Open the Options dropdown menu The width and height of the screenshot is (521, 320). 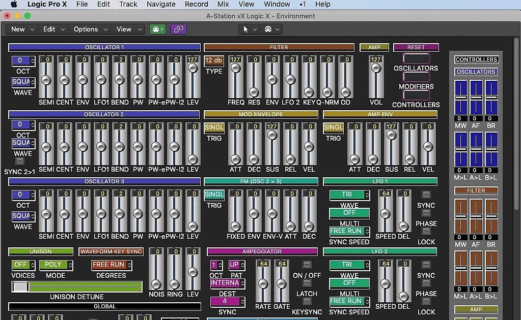pyautogui.click(x=86, y=29)
